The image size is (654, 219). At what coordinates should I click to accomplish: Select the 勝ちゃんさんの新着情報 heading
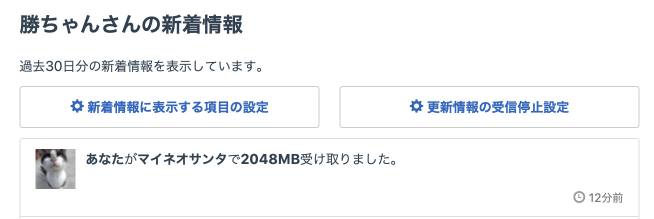click(x=131, y=25)
